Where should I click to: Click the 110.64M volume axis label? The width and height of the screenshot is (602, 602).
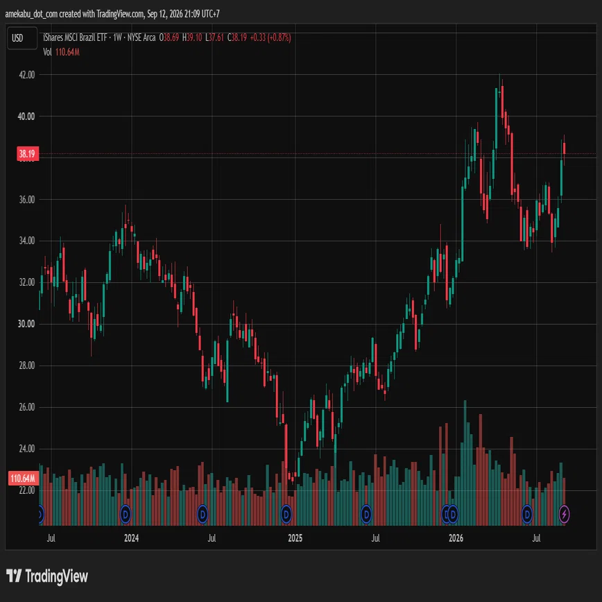[x=24, y=479]
